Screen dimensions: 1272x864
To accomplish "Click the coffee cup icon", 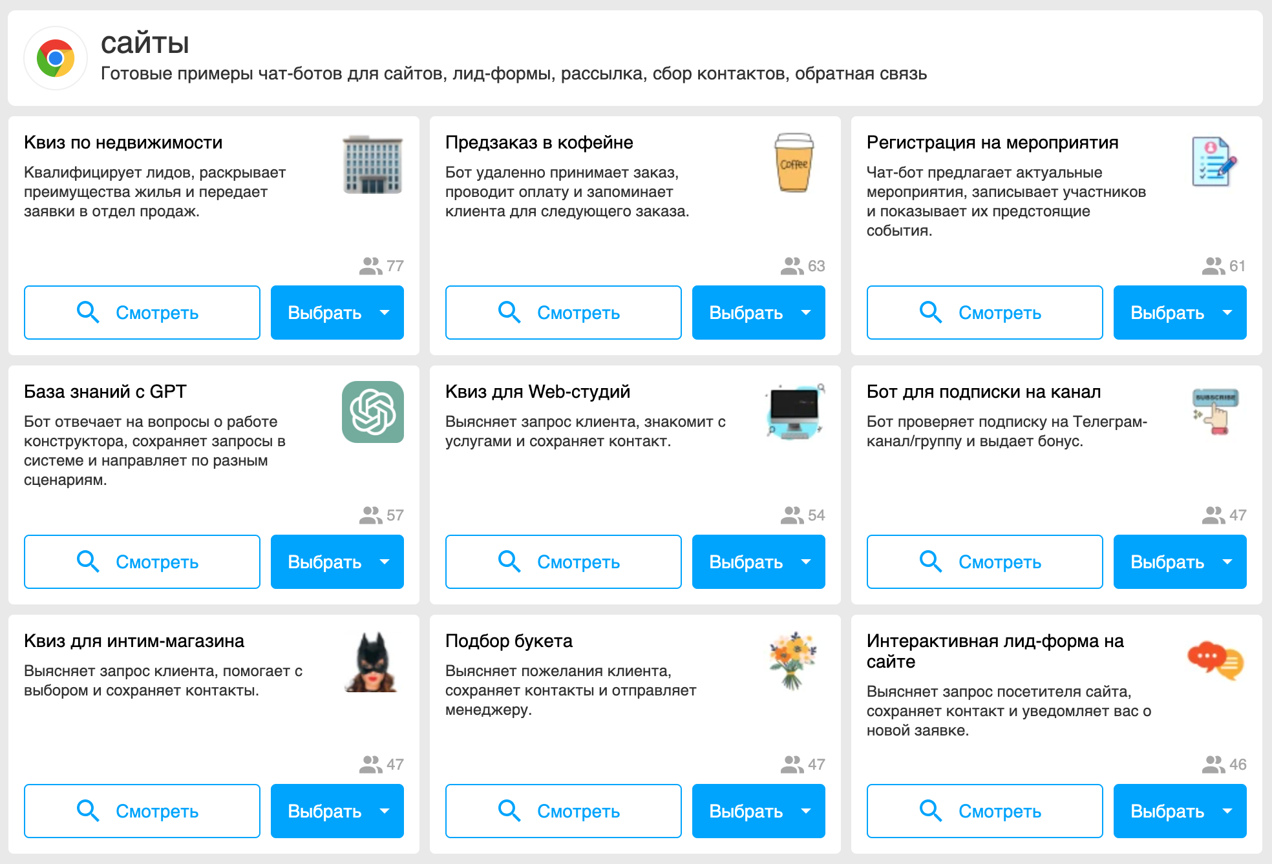I will pos(794,163).
